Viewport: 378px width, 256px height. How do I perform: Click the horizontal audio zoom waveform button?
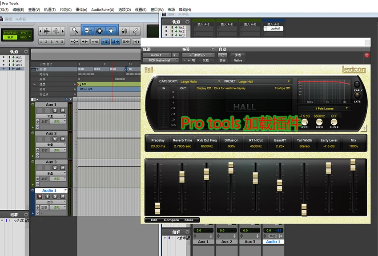pos(47,31)
